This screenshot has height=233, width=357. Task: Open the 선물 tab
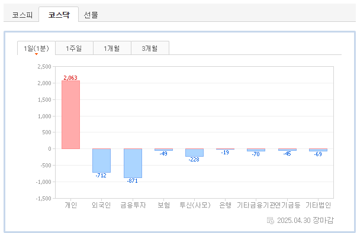[91, 15]
